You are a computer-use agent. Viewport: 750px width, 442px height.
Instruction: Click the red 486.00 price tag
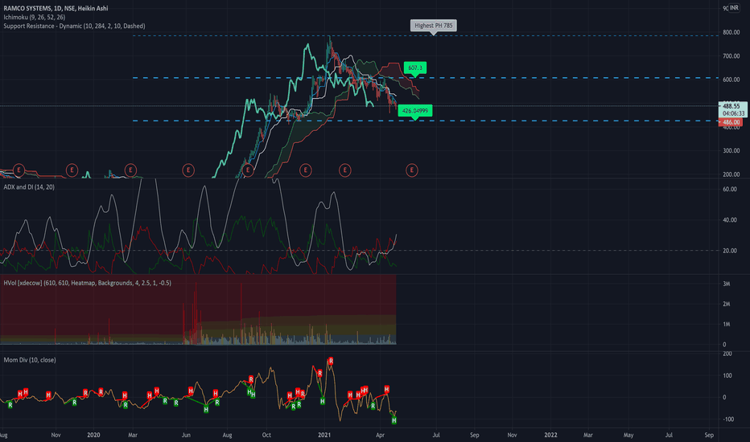pos(731,122)
